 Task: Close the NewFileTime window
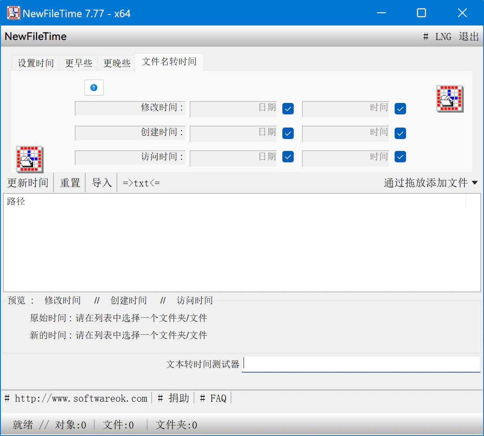tap(462, 13)
